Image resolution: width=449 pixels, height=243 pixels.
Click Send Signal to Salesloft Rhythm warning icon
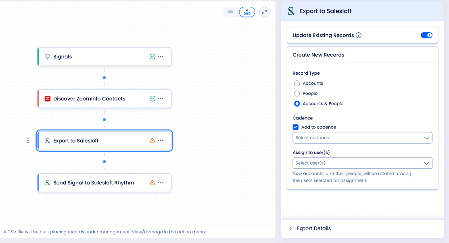[x=152, y=182]
